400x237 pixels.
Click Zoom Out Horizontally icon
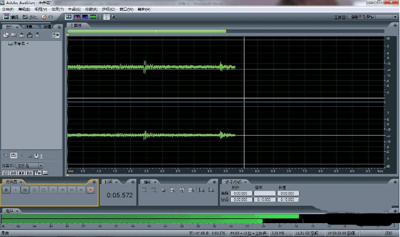[x=154, y=190]
